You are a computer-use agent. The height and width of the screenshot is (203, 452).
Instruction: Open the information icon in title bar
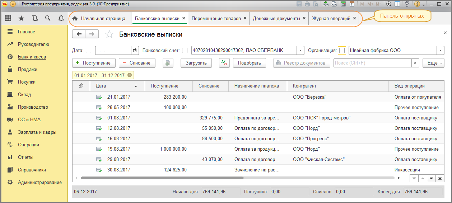coord(417,4)
